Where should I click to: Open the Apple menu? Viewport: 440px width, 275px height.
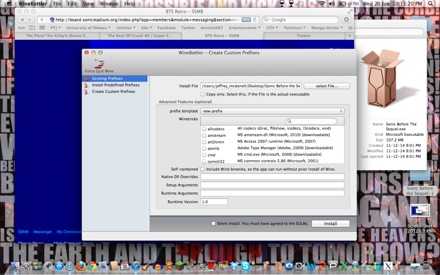9,3
